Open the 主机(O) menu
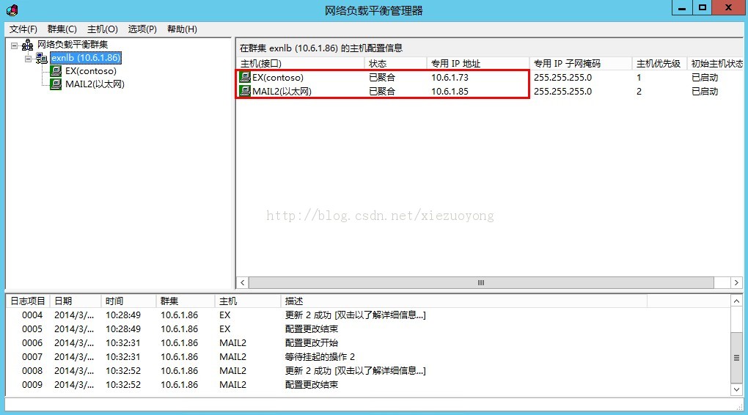Image resolution: width=748 pixels, height=415 pixels. [103, 29]
